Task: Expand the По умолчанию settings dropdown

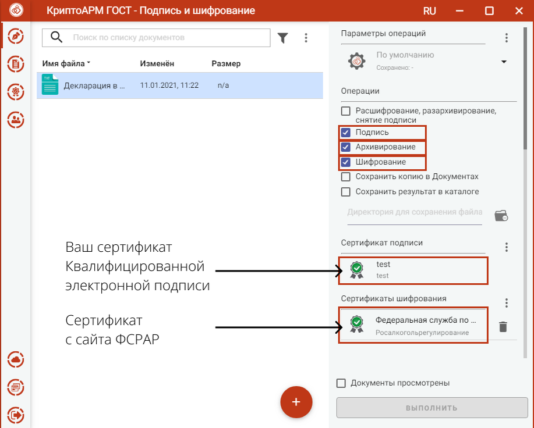Action: tap(504, 62)
